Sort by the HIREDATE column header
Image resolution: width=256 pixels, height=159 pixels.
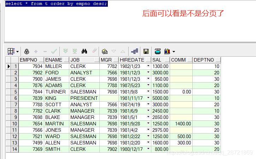click(135, 60)
